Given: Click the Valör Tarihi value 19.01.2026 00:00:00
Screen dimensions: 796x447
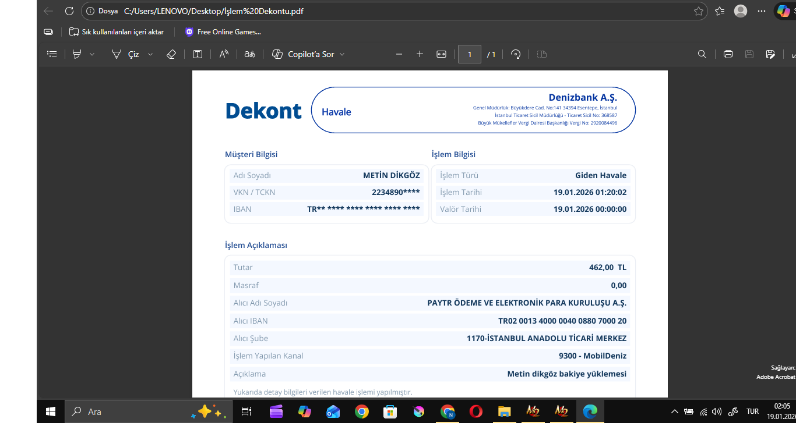Looking at the screenshot, I should [590, 209].
